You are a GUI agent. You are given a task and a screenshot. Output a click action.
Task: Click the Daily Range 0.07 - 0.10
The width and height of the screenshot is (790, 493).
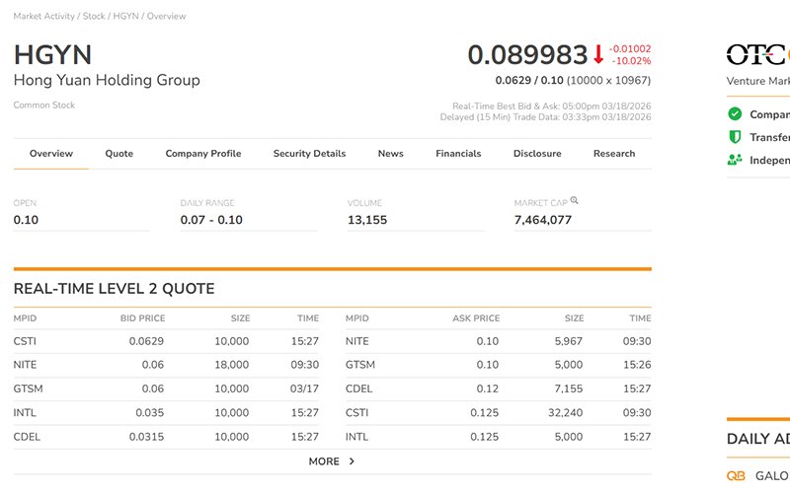click(x=211, y=220)
